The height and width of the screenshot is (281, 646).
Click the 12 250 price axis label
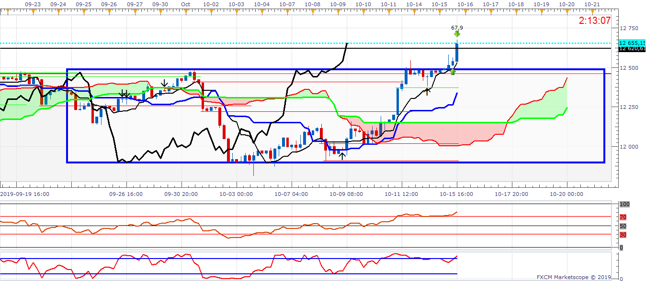pyautogui.click(x=629, y=107)
